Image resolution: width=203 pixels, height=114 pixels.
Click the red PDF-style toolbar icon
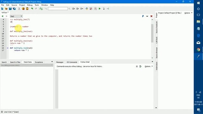[91, 9]
